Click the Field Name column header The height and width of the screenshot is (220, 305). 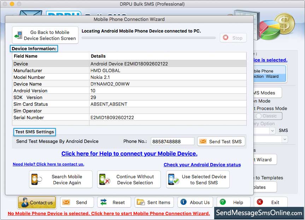tap(51, 56)
